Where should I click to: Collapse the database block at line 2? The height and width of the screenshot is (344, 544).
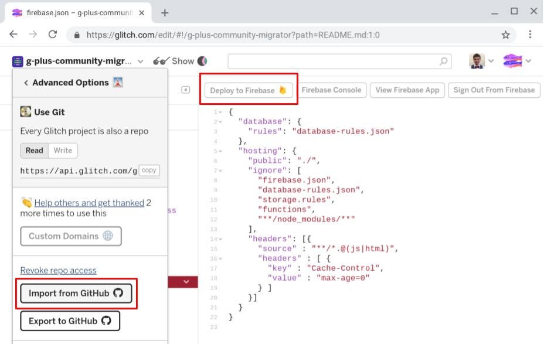coord(220,122)
